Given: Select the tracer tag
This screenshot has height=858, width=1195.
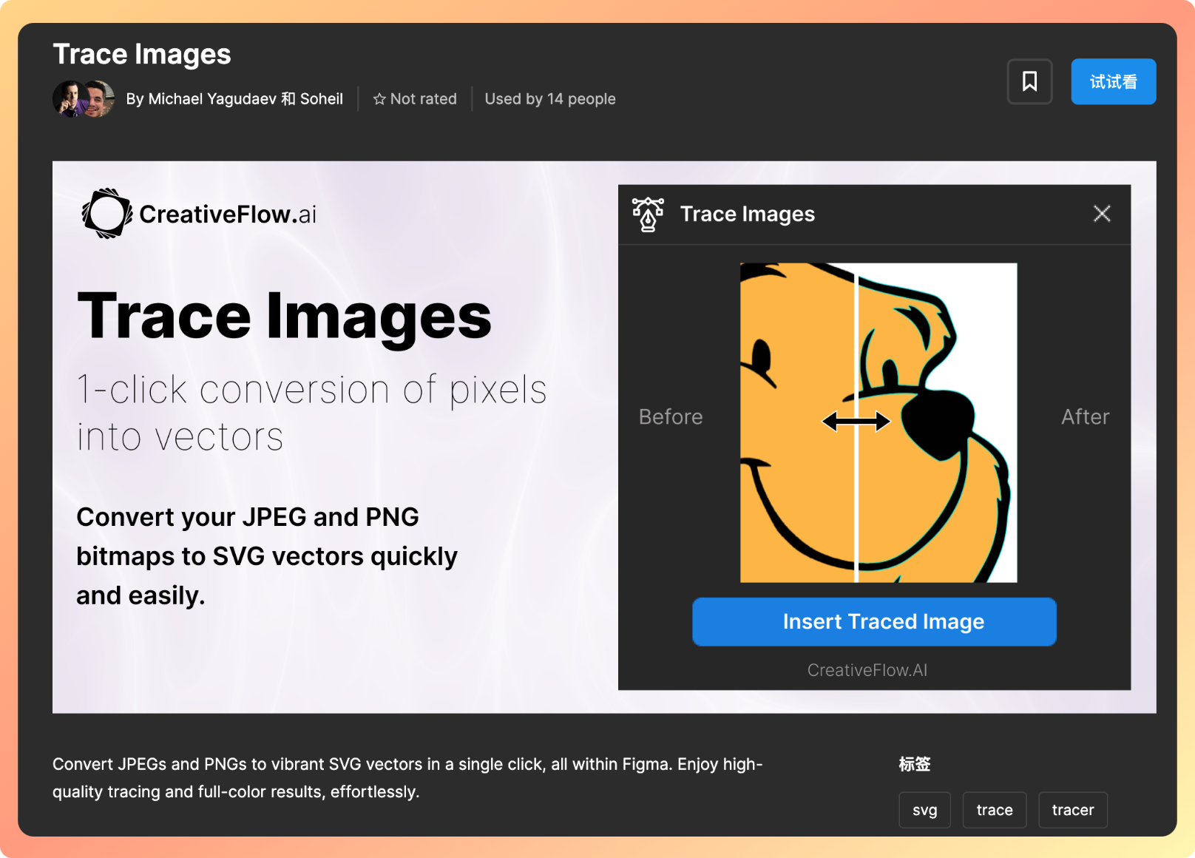Looking at the screenshot, I should [x=1072, y=810].
